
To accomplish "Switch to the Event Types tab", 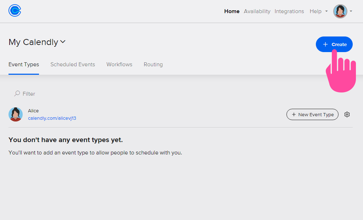I will click(x=24, y=64).
